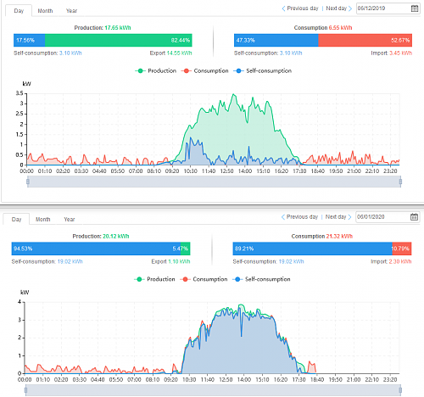Click the Import 3.45 kWh value
Image resolution: width=424 pixels, height=397 pixels.
392,53
